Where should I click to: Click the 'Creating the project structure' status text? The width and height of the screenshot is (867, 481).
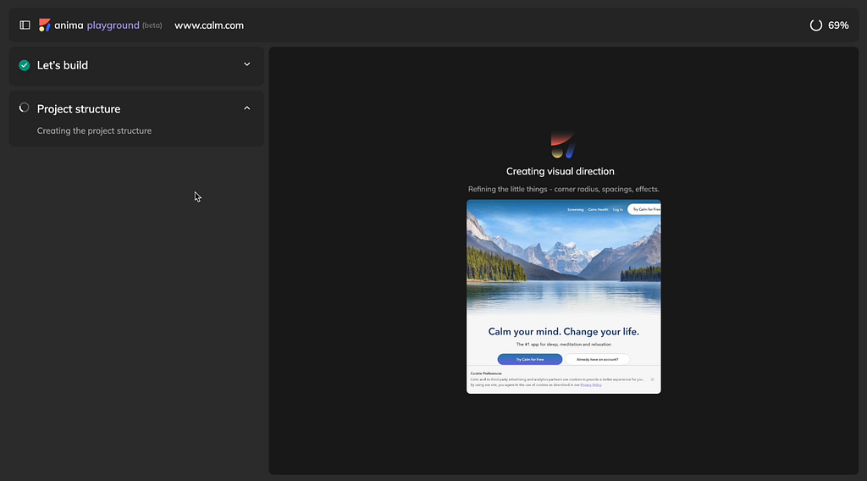[94, 131]
